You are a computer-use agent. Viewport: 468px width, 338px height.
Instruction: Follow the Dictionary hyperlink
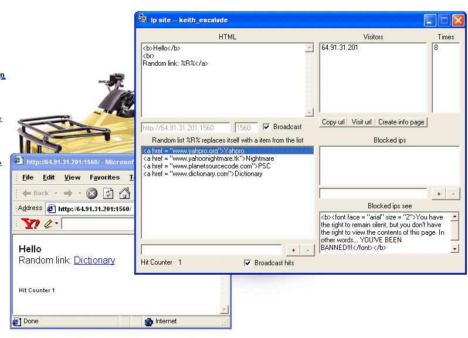tap(94, 260)
